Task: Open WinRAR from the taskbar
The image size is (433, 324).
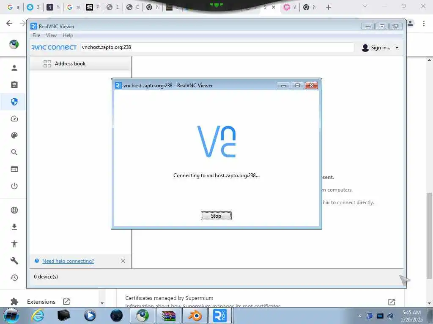Action: point(169,316)
